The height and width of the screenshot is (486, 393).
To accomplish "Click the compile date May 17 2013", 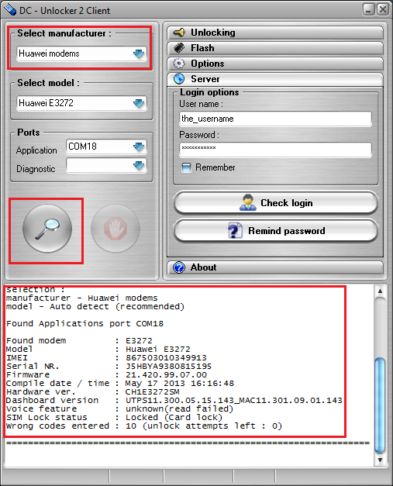I will tap(155, 384).
